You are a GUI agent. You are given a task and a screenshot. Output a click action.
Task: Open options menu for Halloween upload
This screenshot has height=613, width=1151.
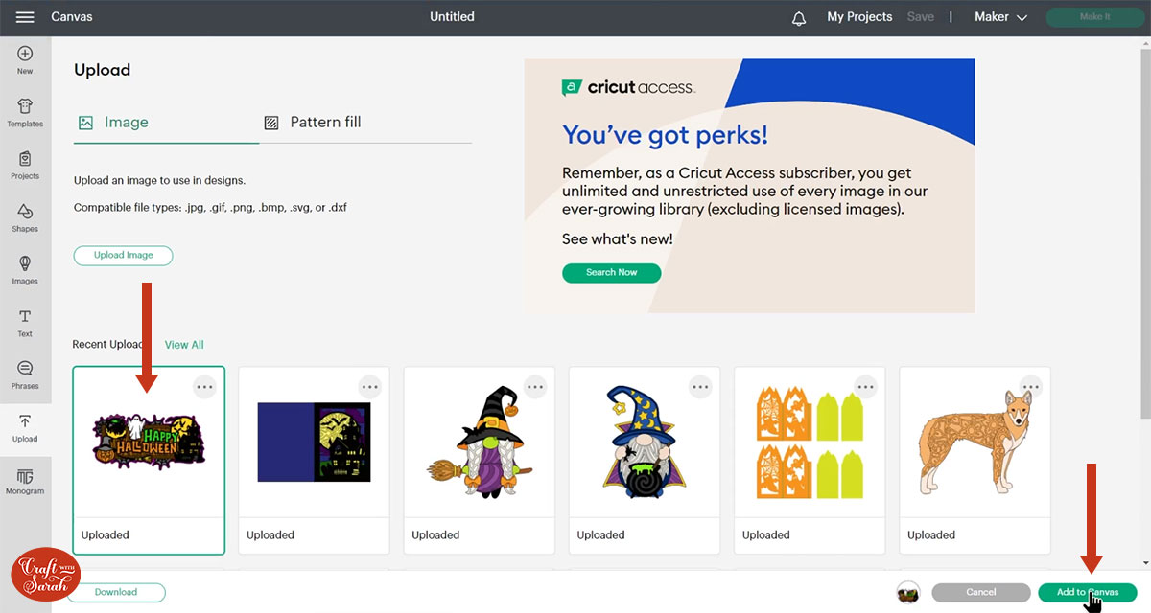pyautogui.click(x=204, y=387)
